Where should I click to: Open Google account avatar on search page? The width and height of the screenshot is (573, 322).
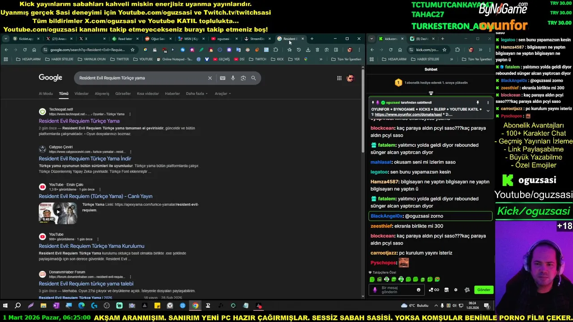pos(351,78)
